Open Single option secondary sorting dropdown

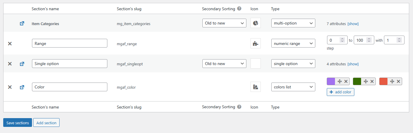tap(224, 64)
